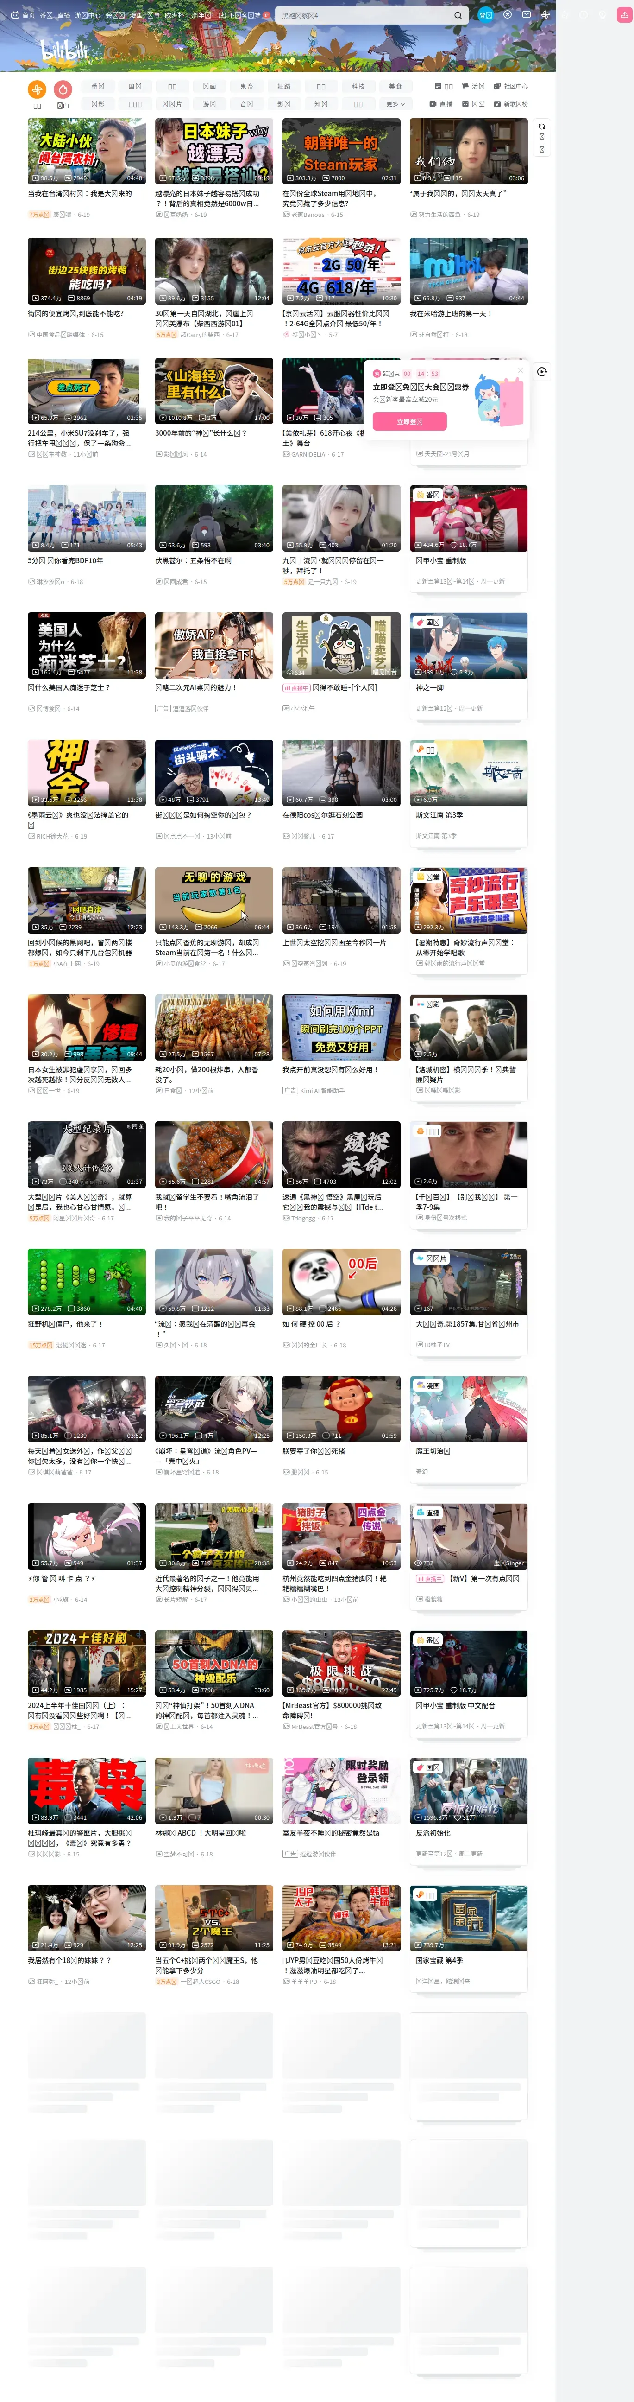Open the 新歌热榜 icon link
The image size is (634, 2402).
point(510,104)
